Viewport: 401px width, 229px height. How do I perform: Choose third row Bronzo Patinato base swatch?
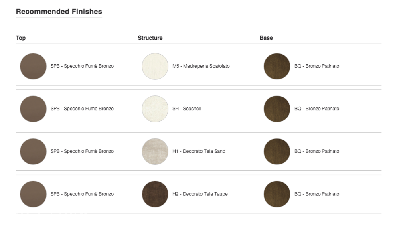277,152
